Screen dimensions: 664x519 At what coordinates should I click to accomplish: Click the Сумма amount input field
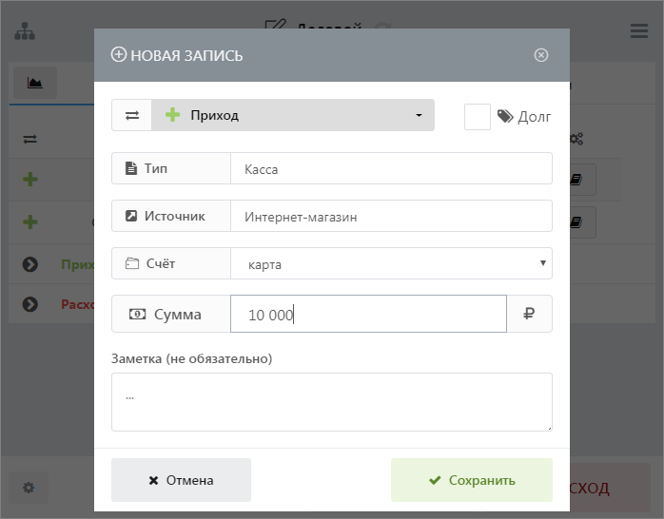[368, 314]
